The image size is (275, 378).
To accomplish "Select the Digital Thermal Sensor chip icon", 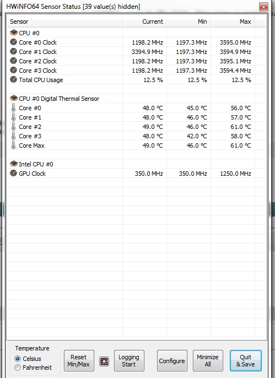I will pyautogui.click(x=14, y=98).
